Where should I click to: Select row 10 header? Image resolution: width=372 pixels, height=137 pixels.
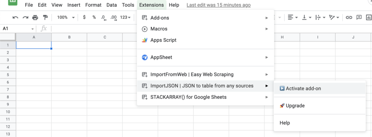[8, 112]
